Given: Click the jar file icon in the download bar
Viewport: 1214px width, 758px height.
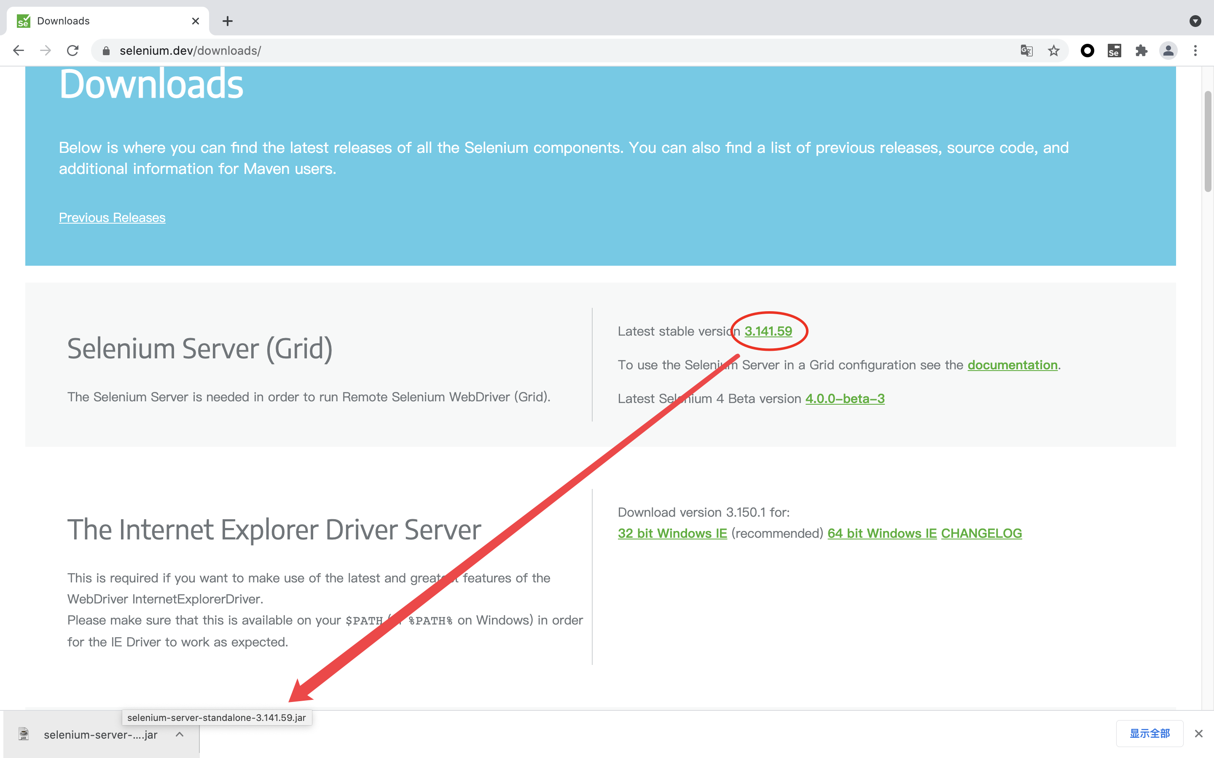Looking at the screenshot, I should coord(23,734).
